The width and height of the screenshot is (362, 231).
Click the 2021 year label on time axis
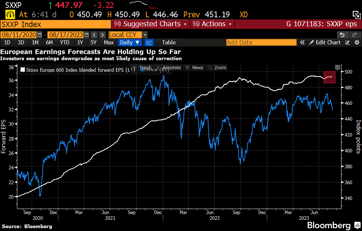point(110,218)
